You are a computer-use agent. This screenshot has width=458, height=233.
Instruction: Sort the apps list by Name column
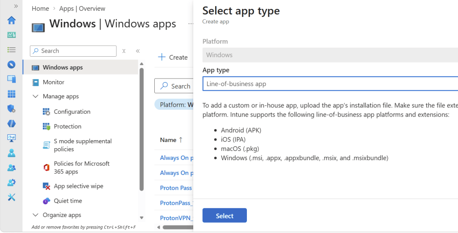pyautogui.click(x=171, y=140)
